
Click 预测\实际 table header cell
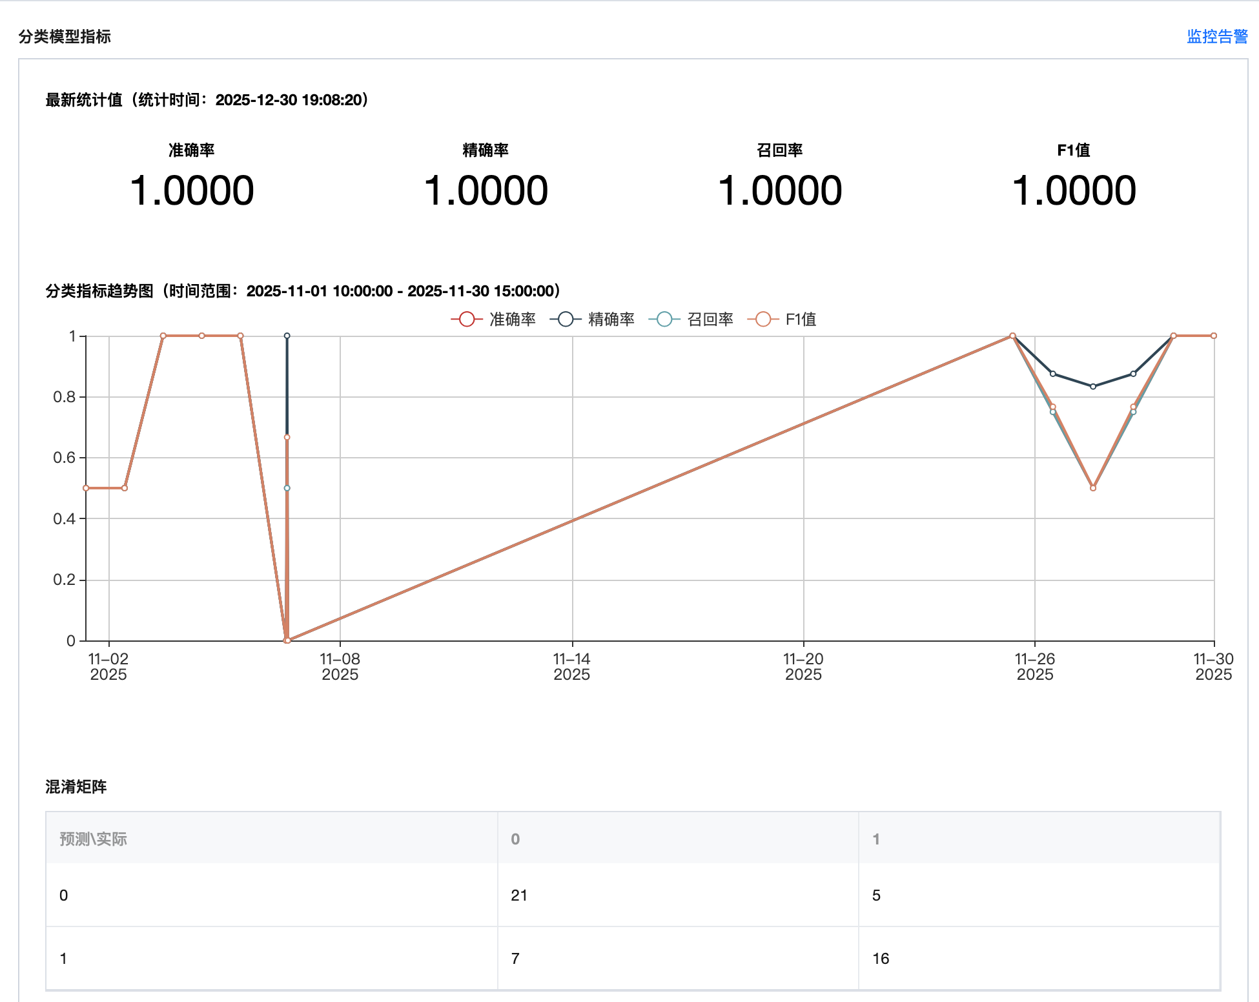coord(94,839)
